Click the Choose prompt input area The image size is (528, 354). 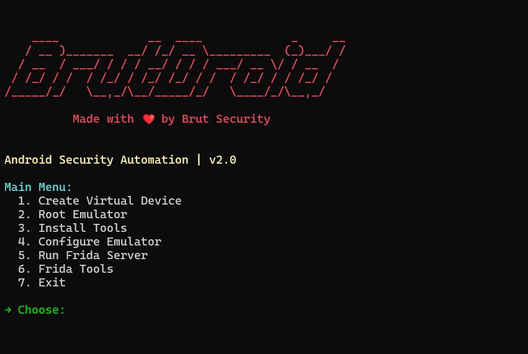135,309
